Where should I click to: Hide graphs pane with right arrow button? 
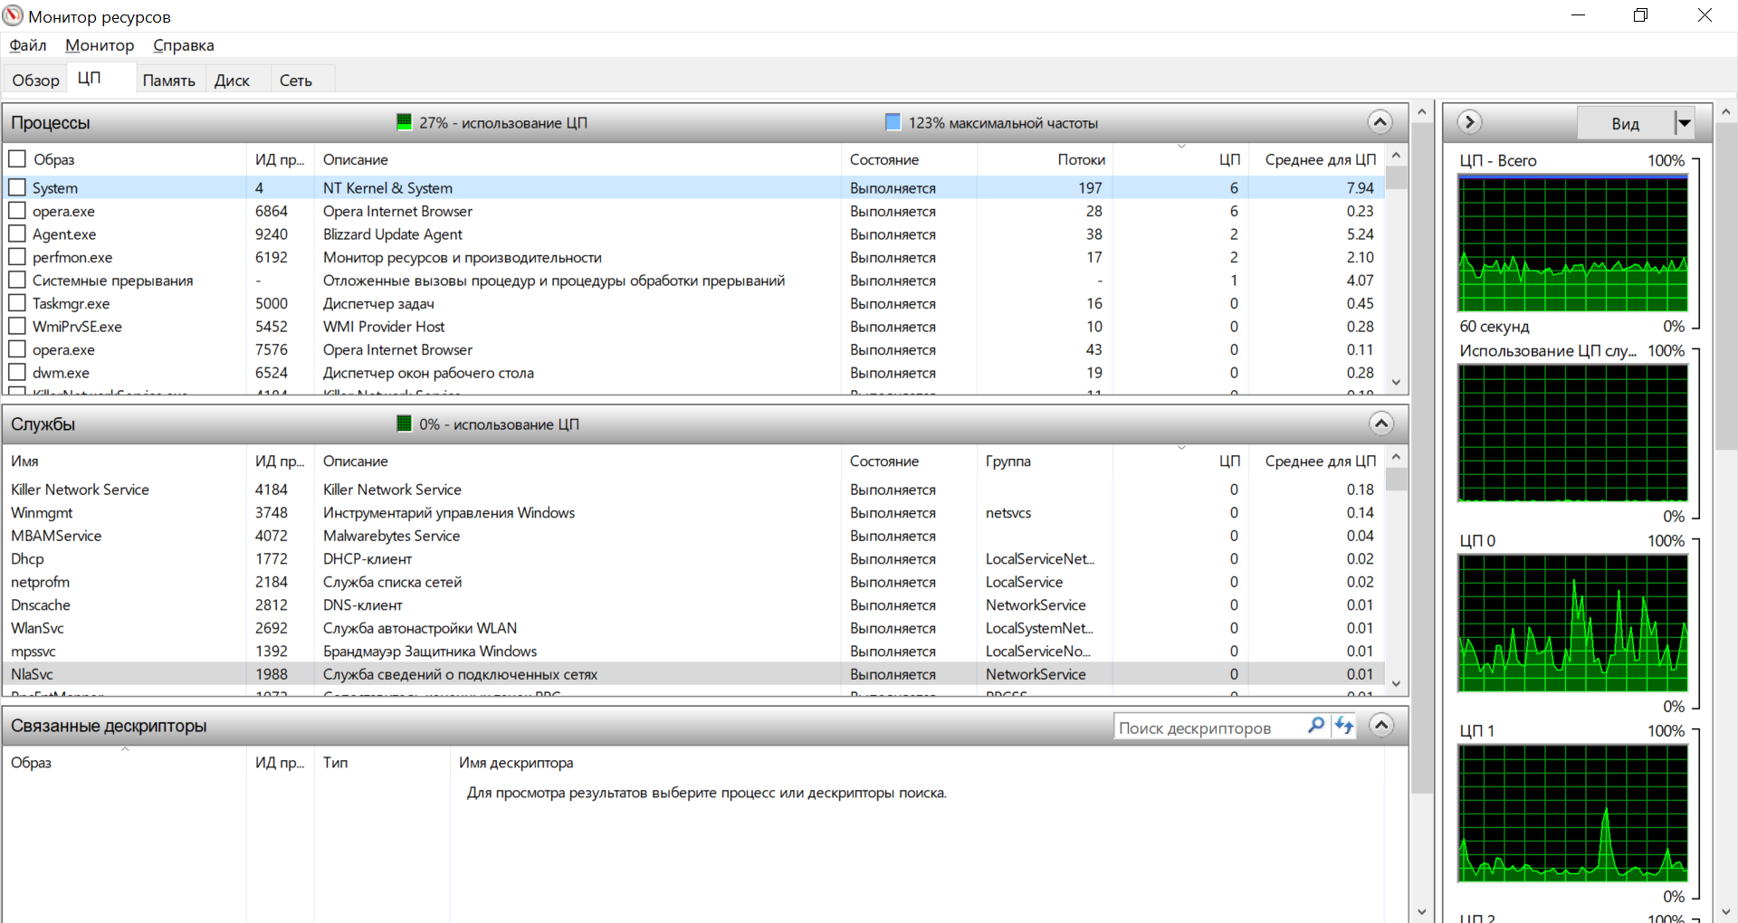pyautogui.click(x=1469, y=122)
